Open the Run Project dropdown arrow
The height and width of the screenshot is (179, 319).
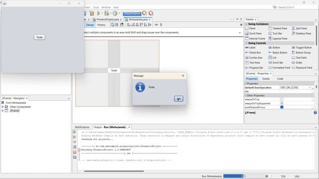[x=102, y=13]
